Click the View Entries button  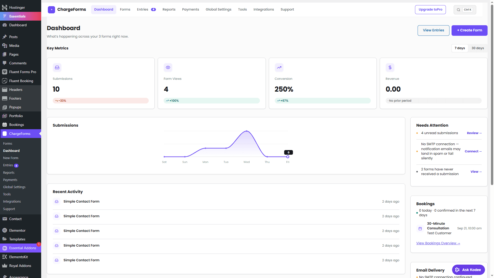434,30
